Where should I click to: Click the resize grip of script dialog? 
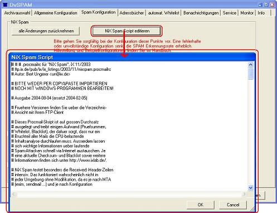(252, 209)
